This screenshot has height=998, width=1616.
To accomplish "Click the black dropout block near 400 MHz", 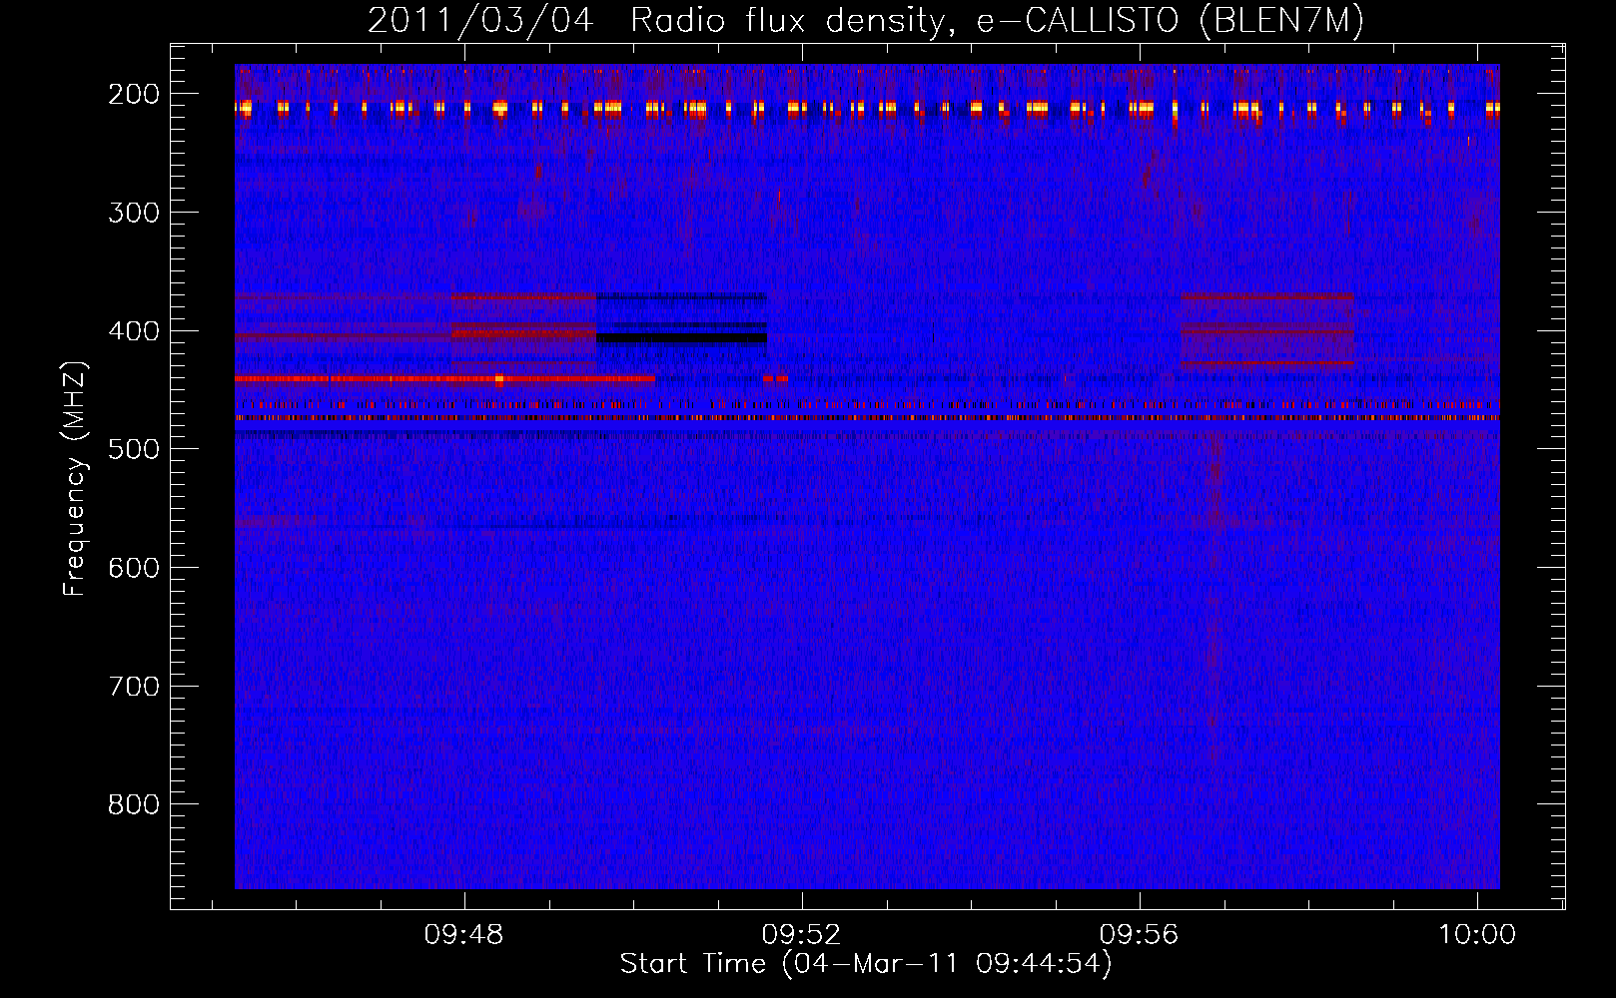I will pyautogui.click(x=682, y=338).
